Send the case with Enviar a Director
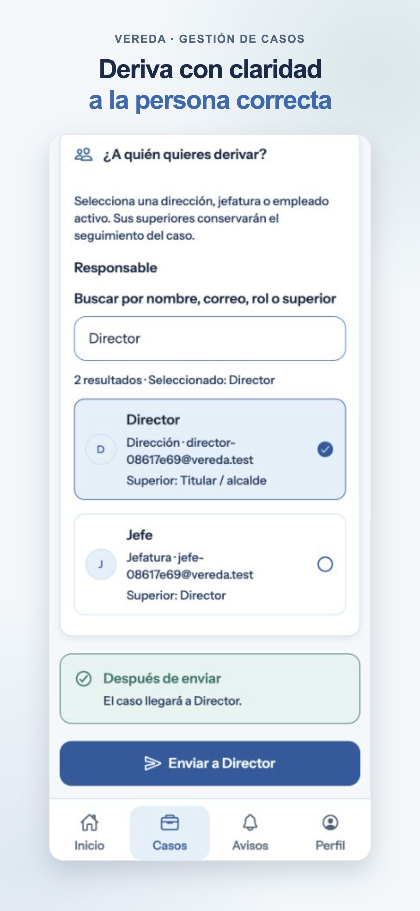This screenshot has width=420, height=911. (x=210, y=763)
